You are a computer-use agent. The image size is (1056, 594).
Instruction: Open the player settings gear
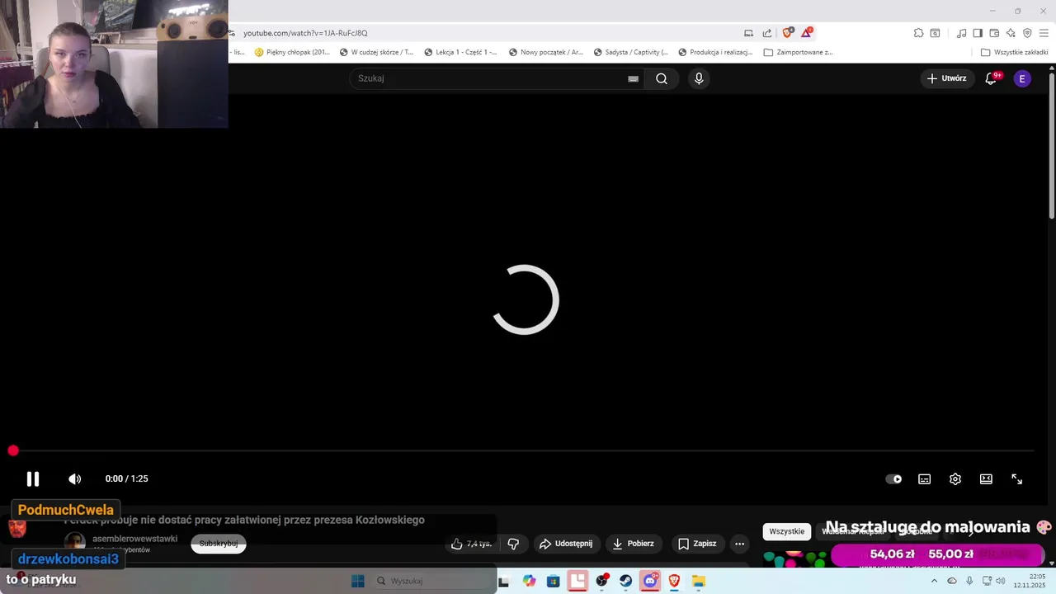point(955,479)
